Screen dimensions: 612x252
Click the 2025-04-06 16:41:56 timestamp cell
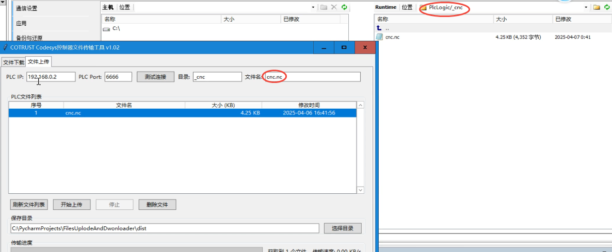coord(309,113)
